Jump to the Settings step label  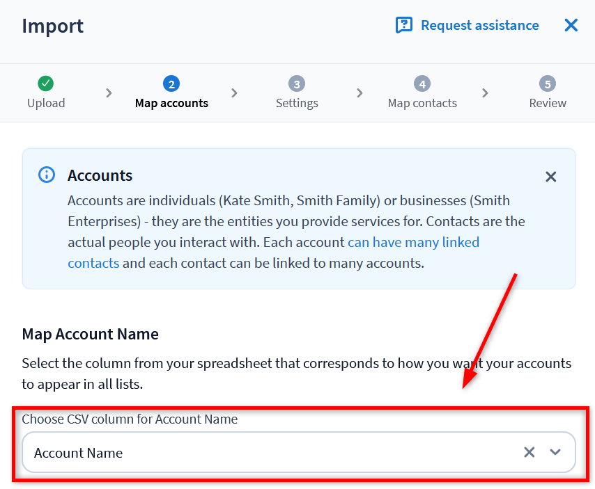click(297, 103)
